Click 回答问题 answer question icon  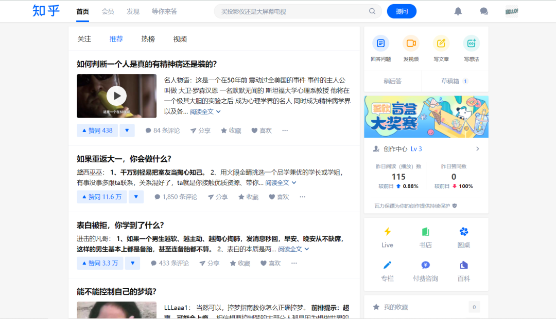click(x=381, y=43)
